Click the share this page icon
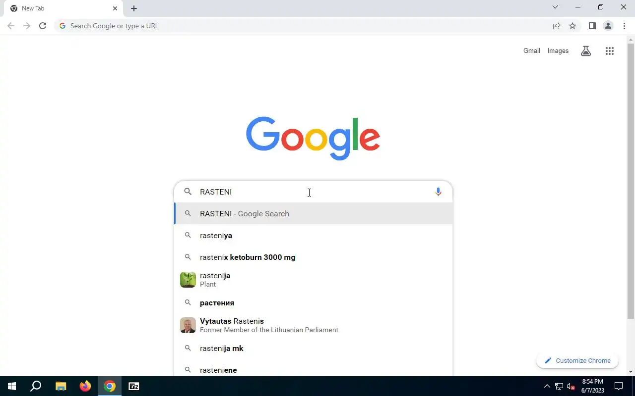This screenshot has width=635, height=396. [557, 26]
